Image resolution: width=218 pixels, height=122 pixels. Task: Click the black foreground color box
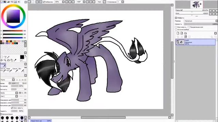click(x=22, y=57)
